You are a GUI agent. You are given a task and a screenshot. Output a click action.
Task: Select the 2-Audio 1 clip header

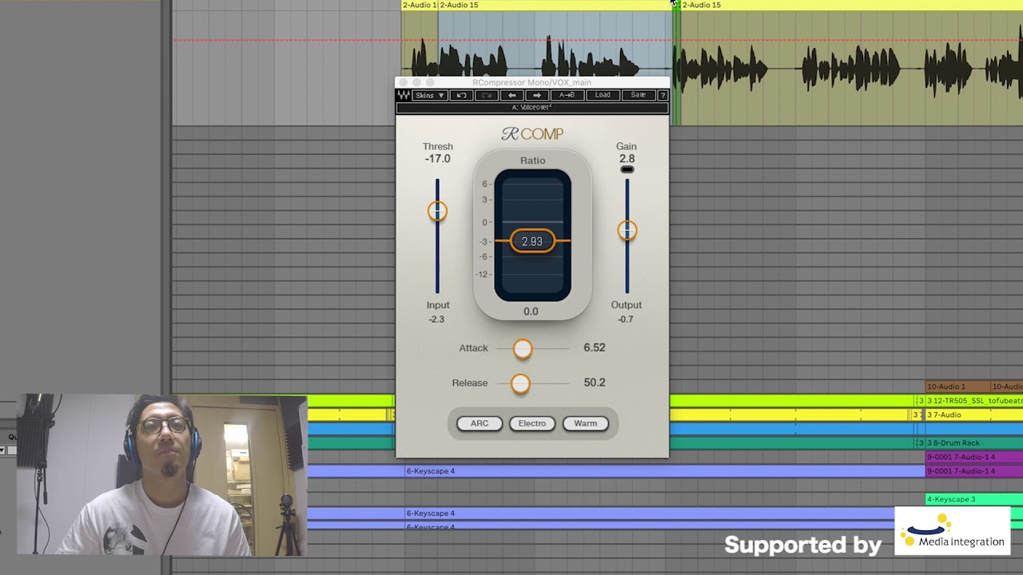tap(420, 5)
